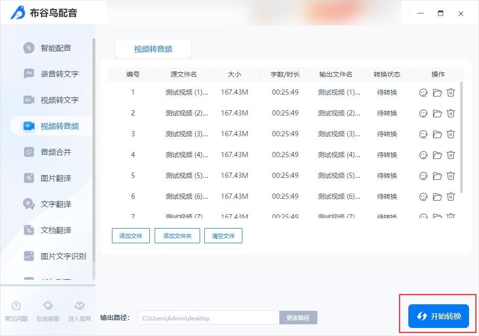Screen dimensions: 479x336
Task: Click the 编号 column header
Action: 133,74
